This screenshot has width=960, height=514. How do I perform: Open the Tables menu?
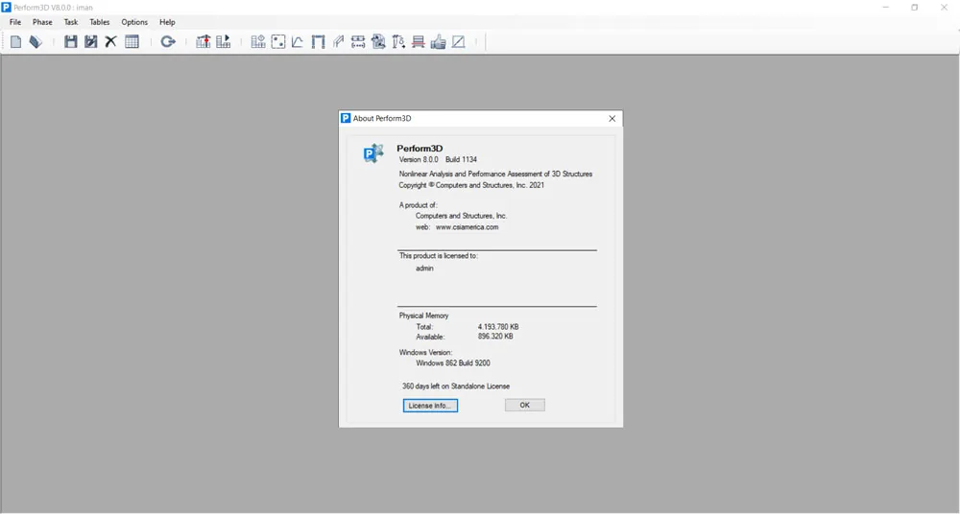[100, 22]
